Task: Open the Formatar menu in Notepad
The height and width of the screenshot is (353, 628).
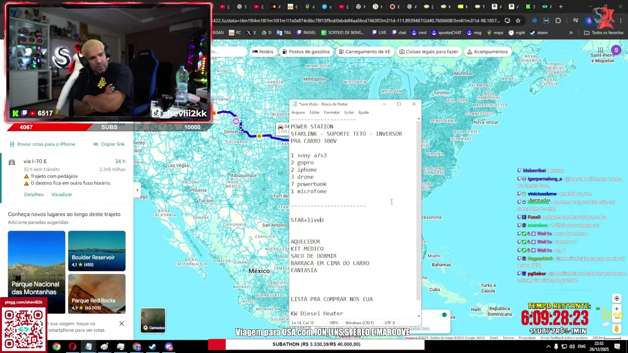Action: tap(332, 112)
